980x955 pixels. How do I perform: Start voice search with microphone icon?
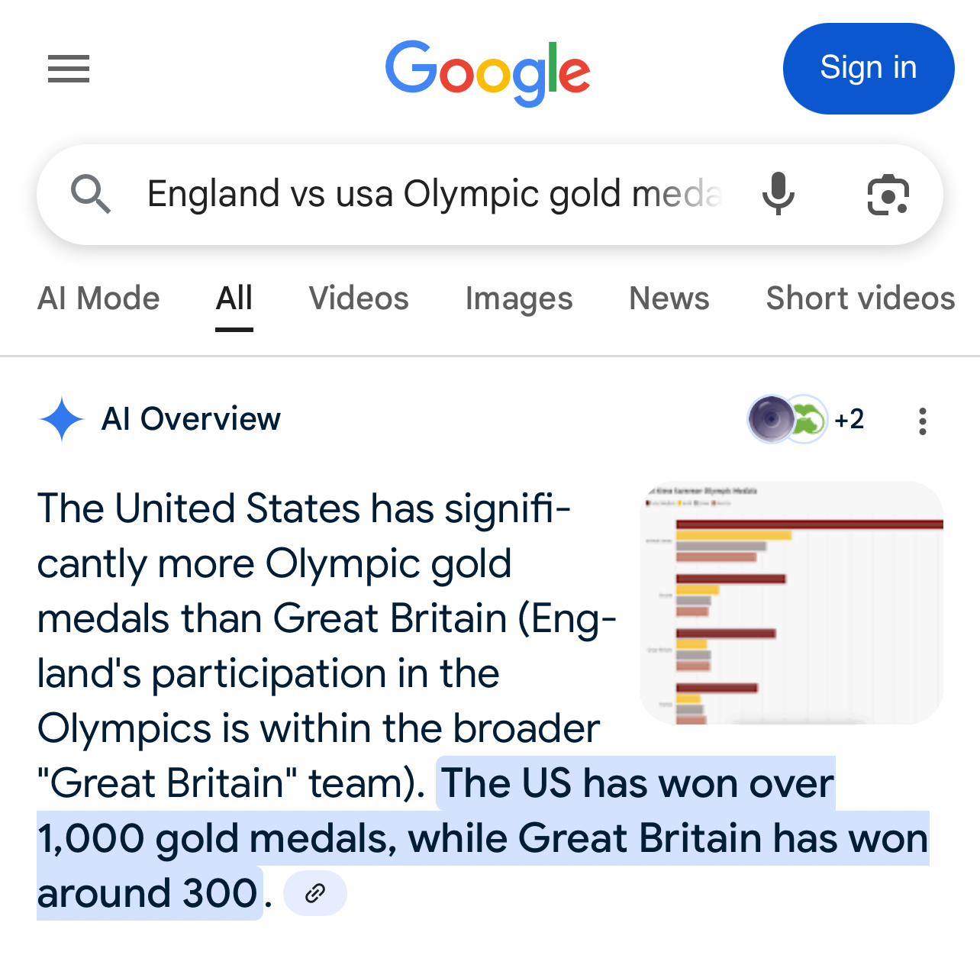pyautogui.click(x=778, y=194)
